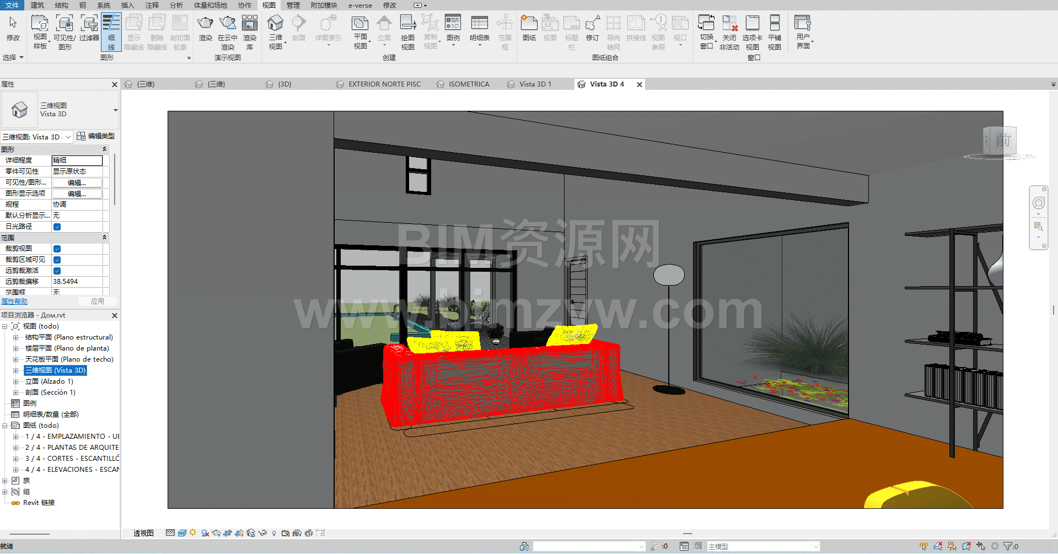Expand 天花板平面 (Plano de techo) node

pyautogui.click(x=15, y=359)
